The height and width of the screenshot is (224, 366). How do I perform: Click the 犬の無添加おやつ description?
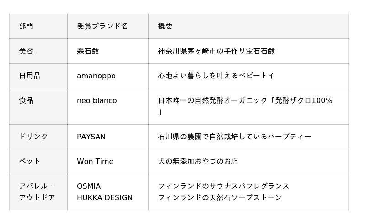point(198,161)
